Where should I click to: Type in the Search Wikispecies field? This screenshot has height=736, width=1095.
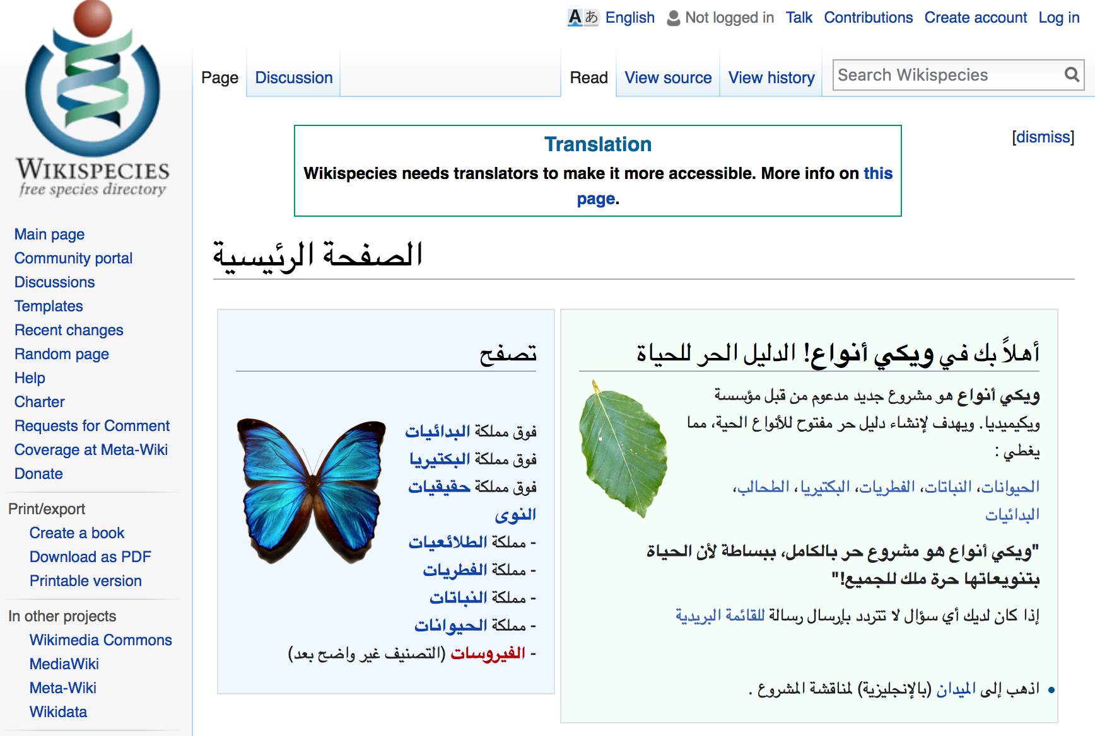coord(946,75)
